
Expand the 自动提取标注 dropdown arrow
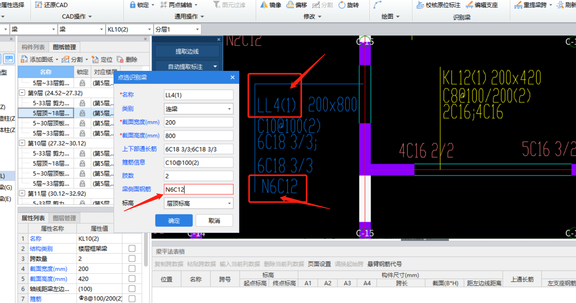tap(215, 67)
